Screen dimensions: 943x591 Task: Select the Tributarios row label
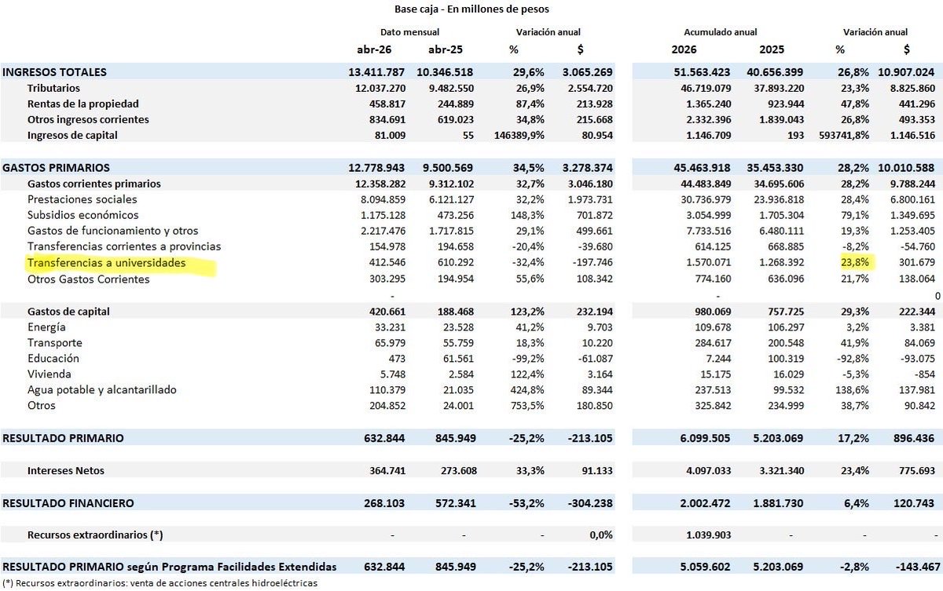pyautogui.click(x=53, y=88)
